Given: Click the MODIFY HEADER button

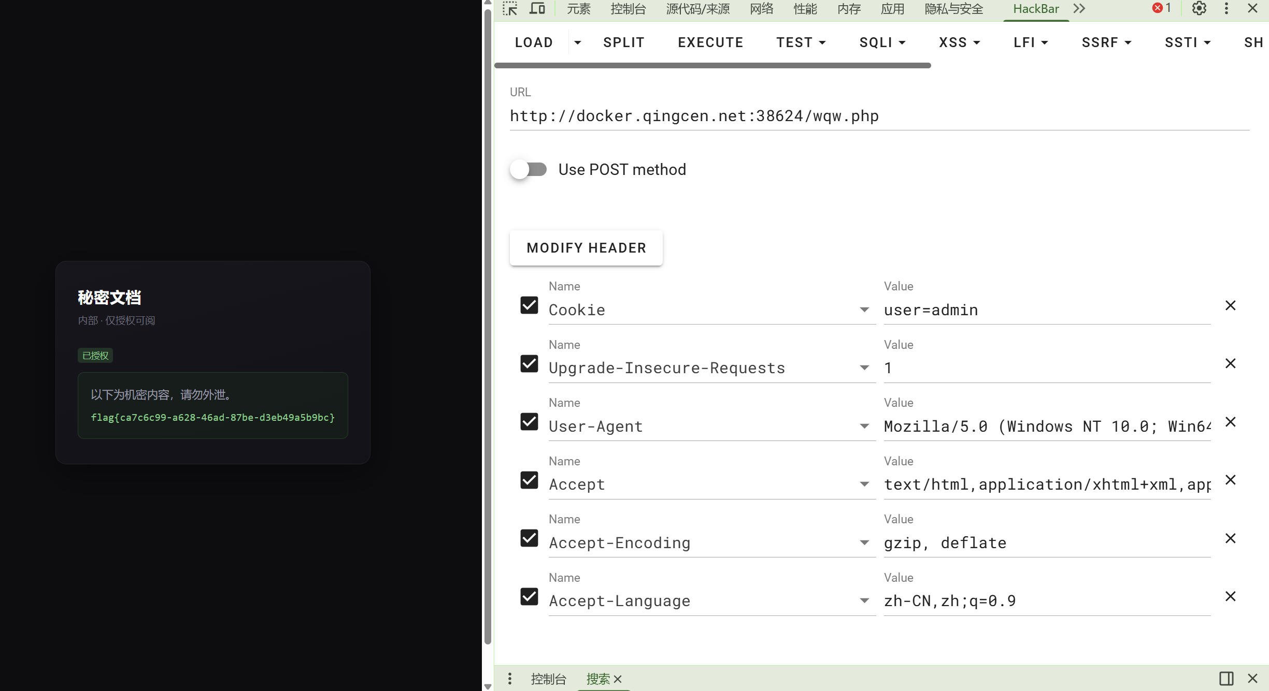Looking at the screenshot, I should [586, 248].
